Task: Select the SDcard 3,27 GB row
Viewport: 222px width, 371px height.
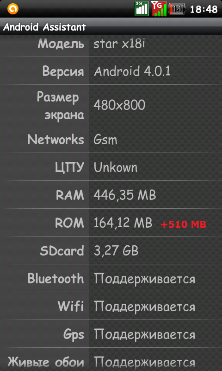Action: (x=111, y=250)
